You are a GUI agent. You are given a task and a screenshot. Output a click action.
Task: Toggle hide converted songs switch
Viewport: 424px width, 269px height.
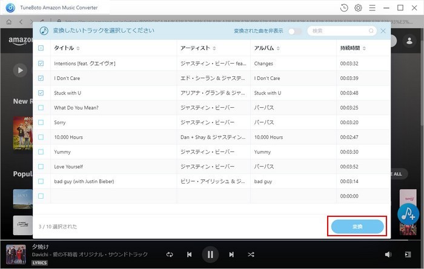295,32
